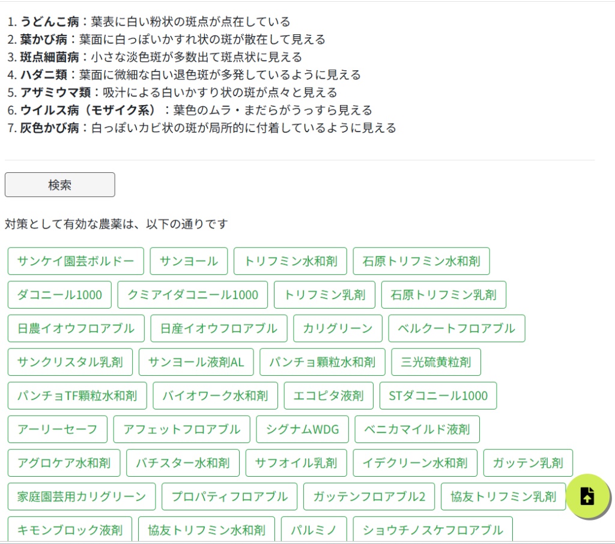Select 三光硫黄粒剤 tag
The height and width of the screenshot is (544, 615).
tap(436, 362)
